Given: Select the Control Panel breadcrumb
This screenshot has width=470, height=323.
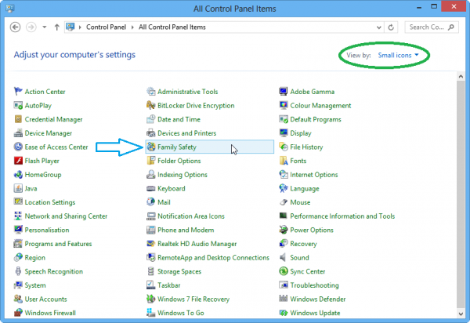Looking at the screenshot, I should [106, 27].
